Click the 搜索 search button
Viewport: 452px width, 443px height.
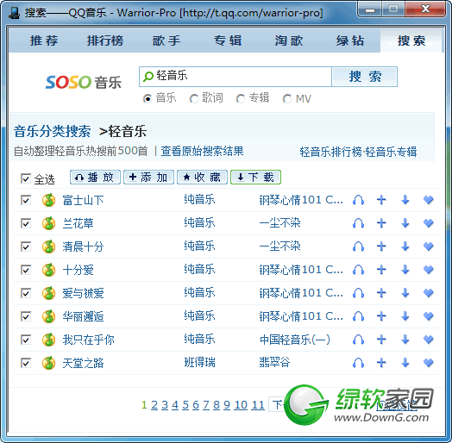[365, 77]
